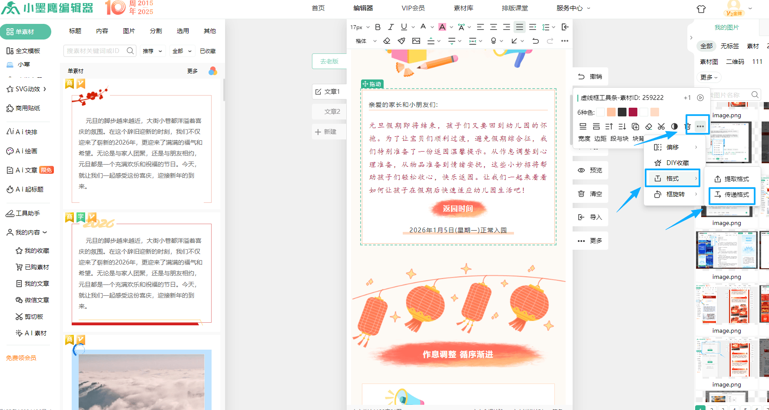Image resolution: width=769 pixels, height=410 pixels.
Task: Switch to the 分割 material tab
Action: click(x=156, y=31)
